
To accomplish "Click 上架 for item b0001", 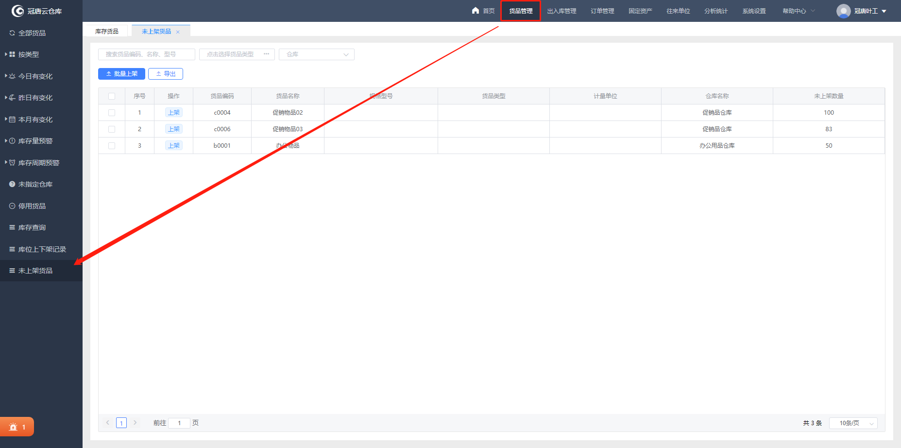I will point(174,146).
